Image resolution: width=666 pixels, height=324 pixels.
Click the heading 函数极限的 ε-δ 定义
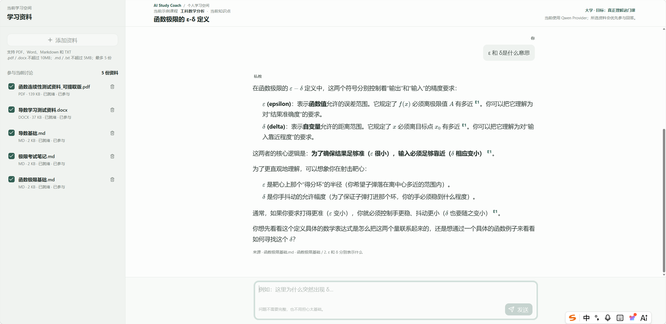181,19
